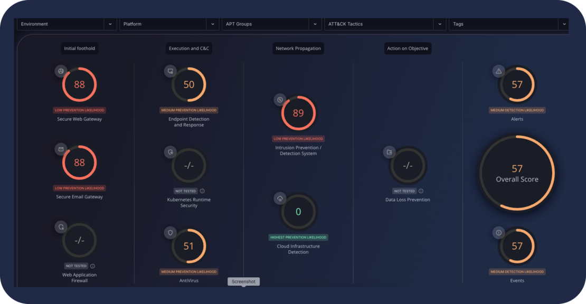Image resolution: width=586 pixels, height=304 pixels.
Task: Click the AntiVirus label
Action: [188, 280]
